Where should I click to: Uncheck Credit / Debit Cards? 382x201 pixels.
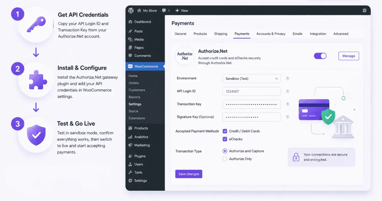tap(225, 131)
